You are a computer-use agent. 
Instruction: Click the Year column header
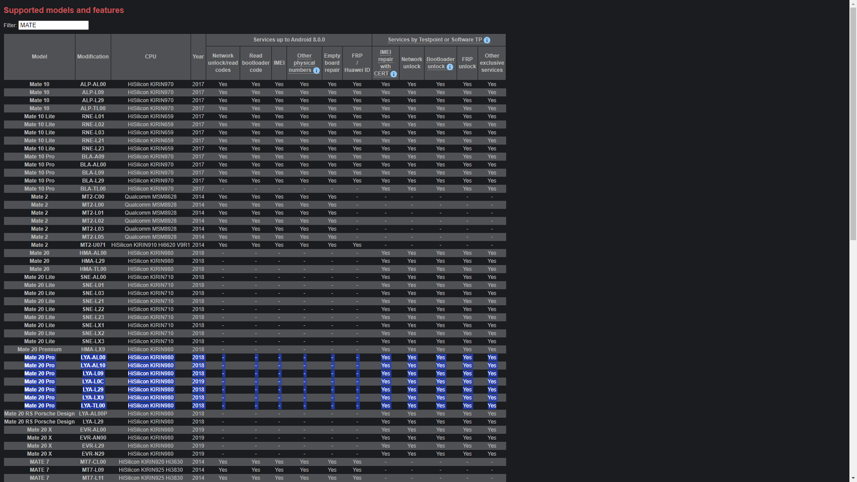pos(198,57)
